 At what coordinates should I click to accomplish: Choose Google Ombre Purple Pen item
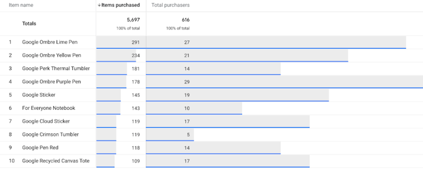coord(52,81)
